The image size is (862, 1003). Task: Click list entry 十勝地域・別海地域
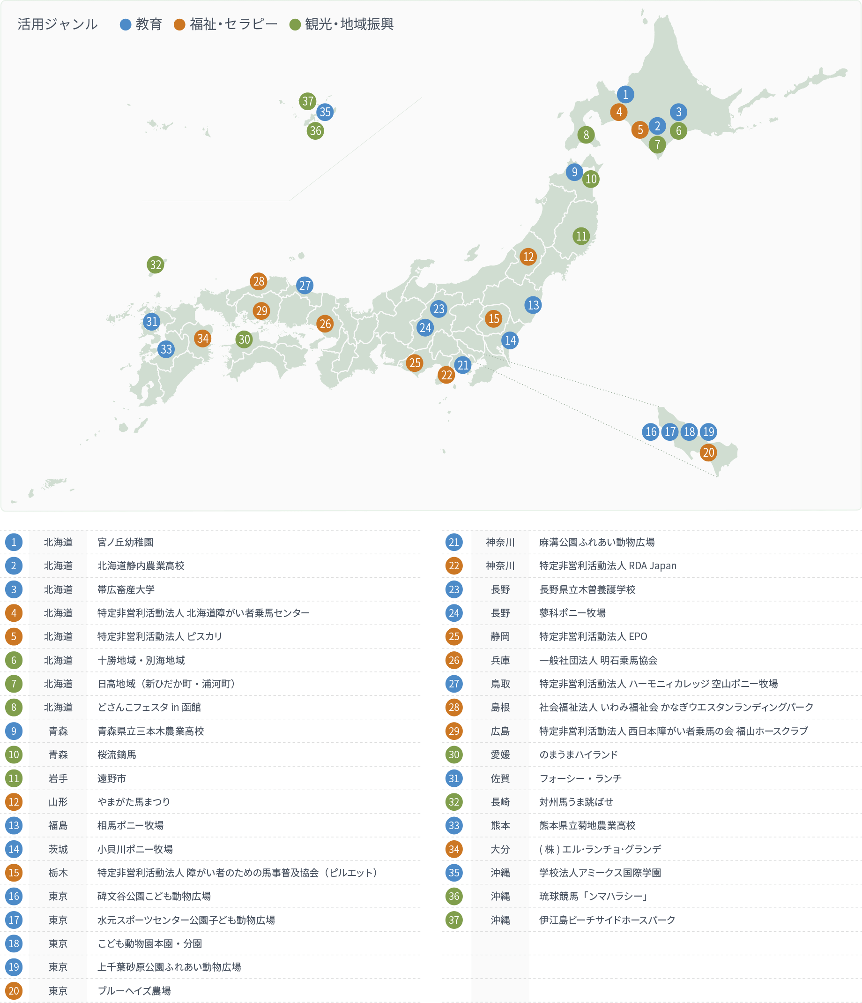click(x=141, y=660)
